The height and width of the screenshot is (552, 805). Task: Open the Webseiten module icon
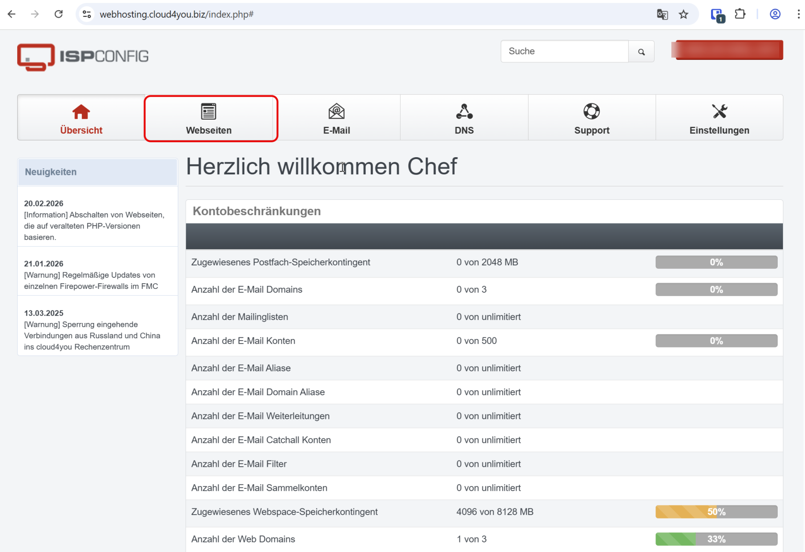(x=208, y=112)
